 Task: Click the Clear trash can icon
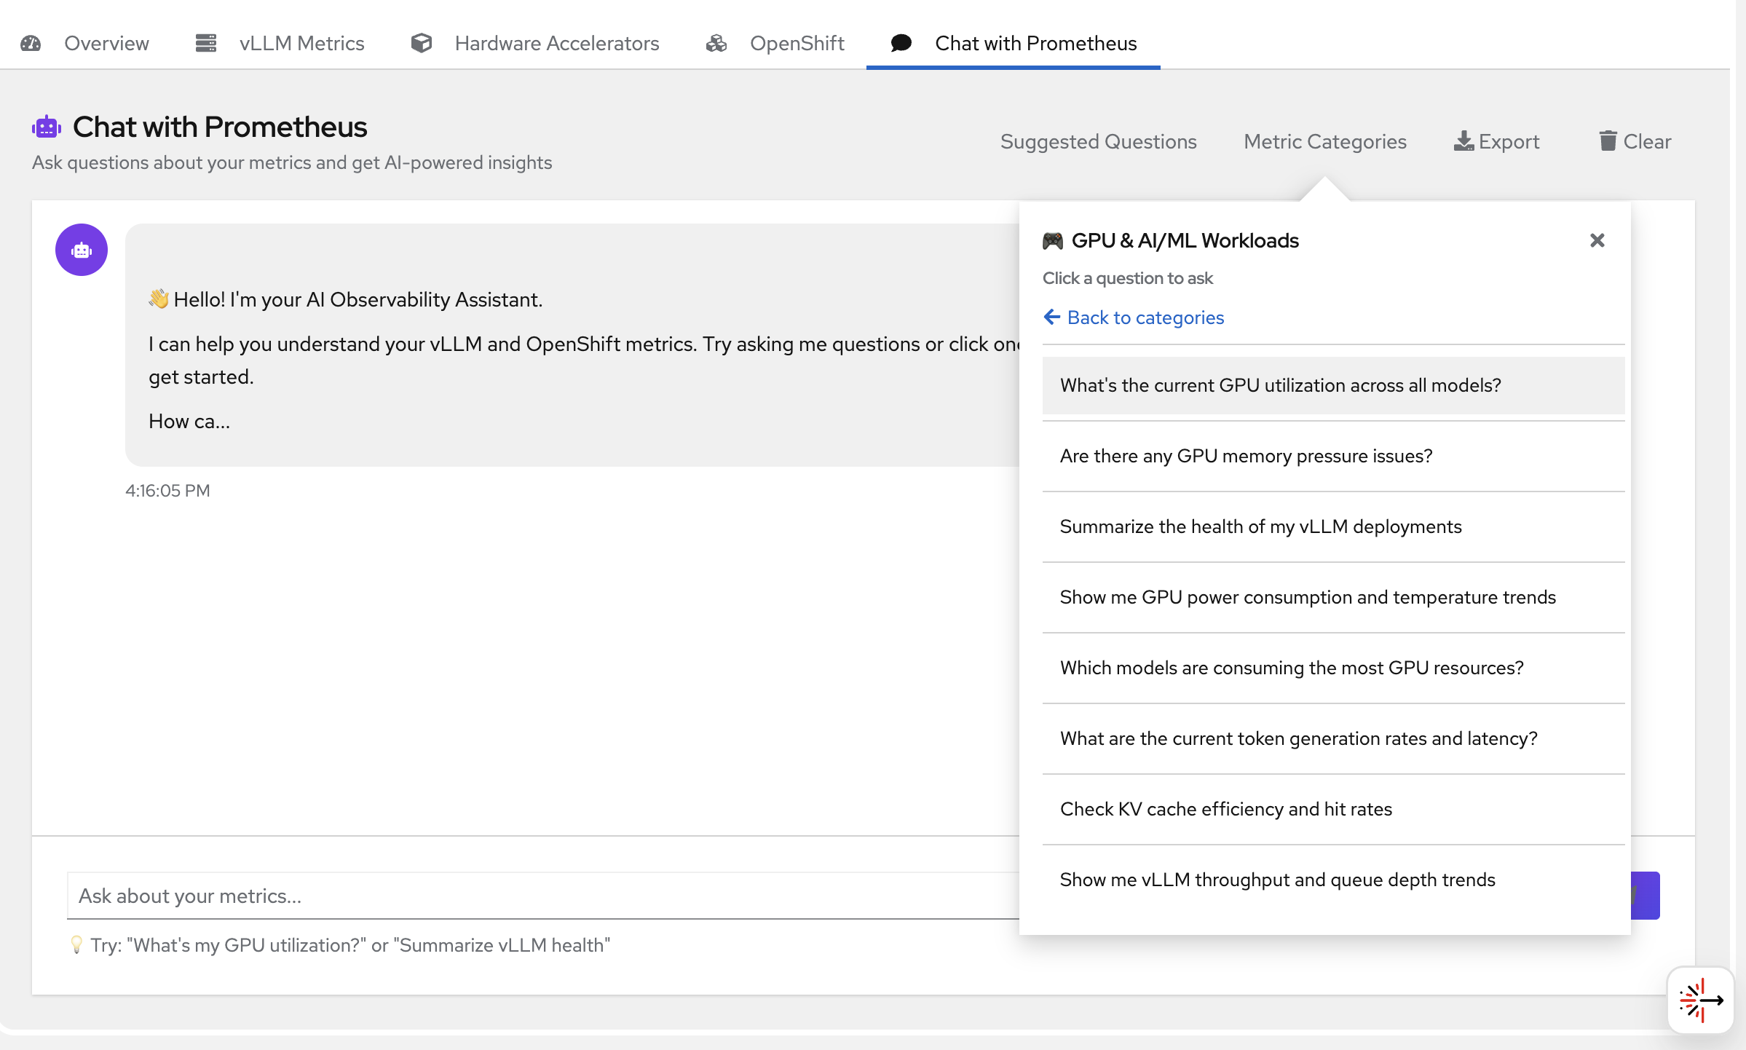click(1609, 141)
